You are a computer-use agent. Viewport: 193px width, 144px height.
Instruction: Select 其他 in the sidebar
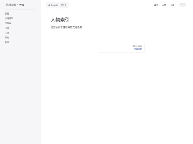[7, 42]
